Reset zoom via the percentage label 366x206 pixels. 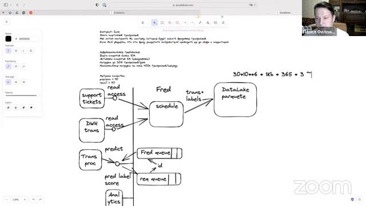pyautogui.click(x=15, y=200)
